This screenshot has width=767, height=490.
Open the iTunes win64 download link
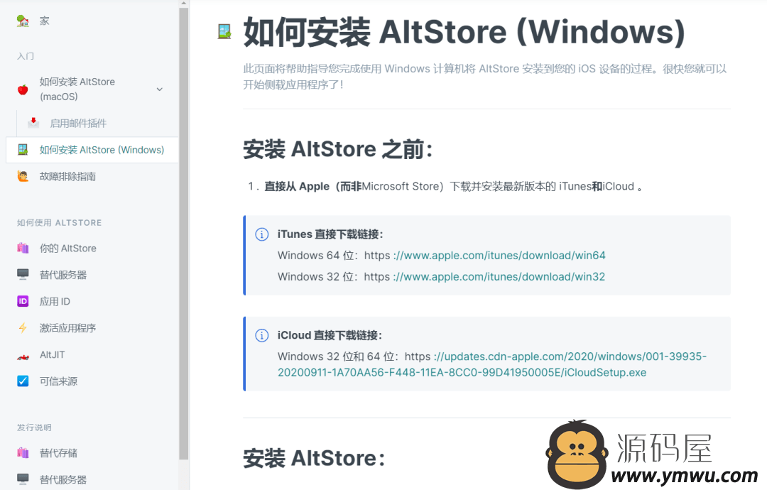(499, 255)
